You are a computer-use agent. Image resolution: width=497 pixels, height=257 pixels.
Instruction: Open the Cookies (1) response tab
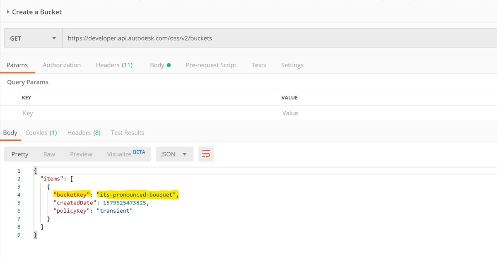click(x=41, y=133)
